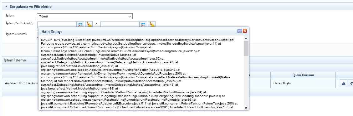
Task: Click the scroll-down arrow in error detail
Action: click(x=246, y=107)
